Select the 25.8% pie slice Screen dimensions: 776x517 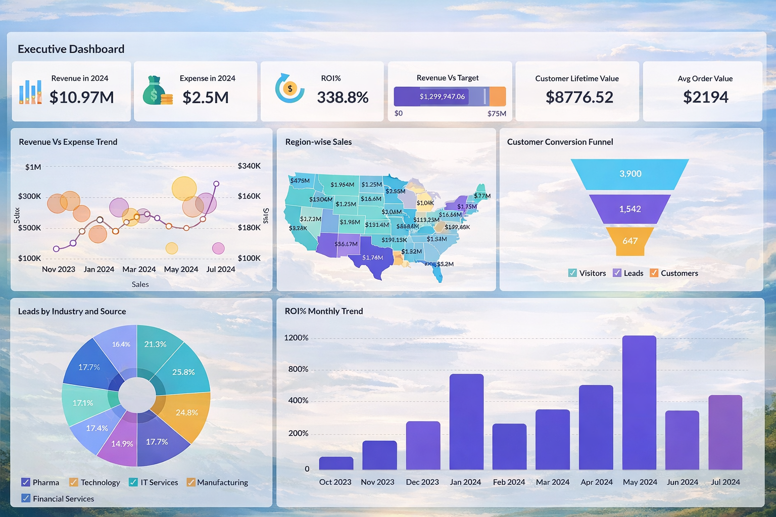coord(183,372)
